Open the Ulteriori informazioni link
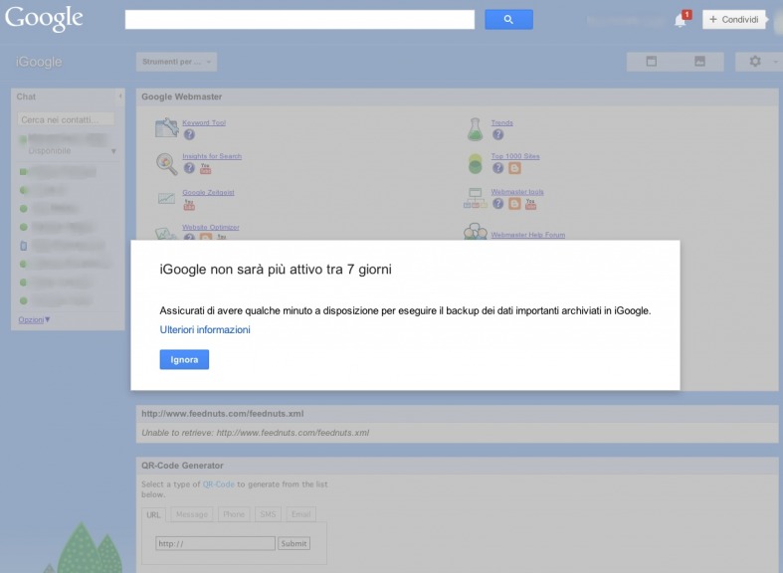783x573 pixels. click(205, 329)
